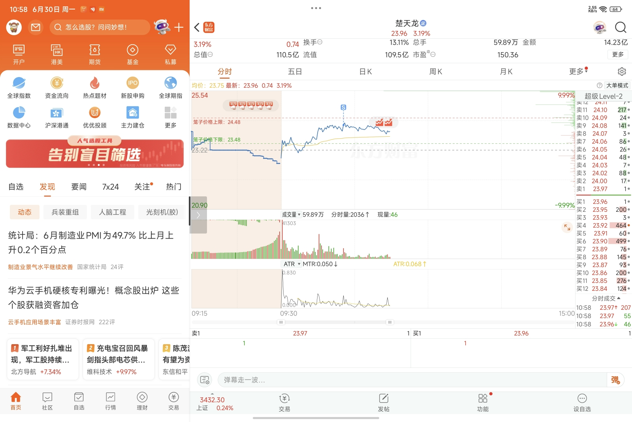632x422 pixels.
Task: Go back with the left arrow
Action: 197,27
